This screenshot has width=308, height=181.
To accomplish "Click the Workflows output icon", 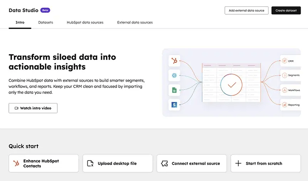I will tap(285, 90).
